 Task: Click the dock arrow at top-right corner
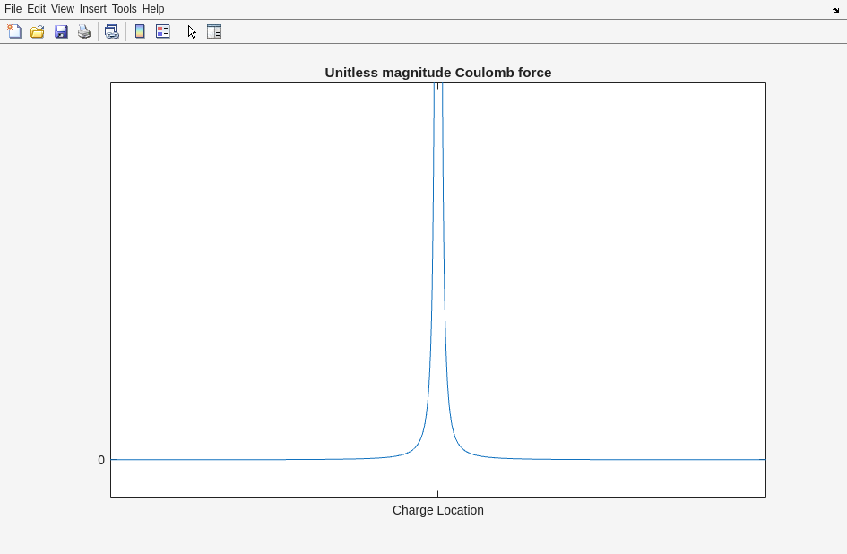(835, 10)
